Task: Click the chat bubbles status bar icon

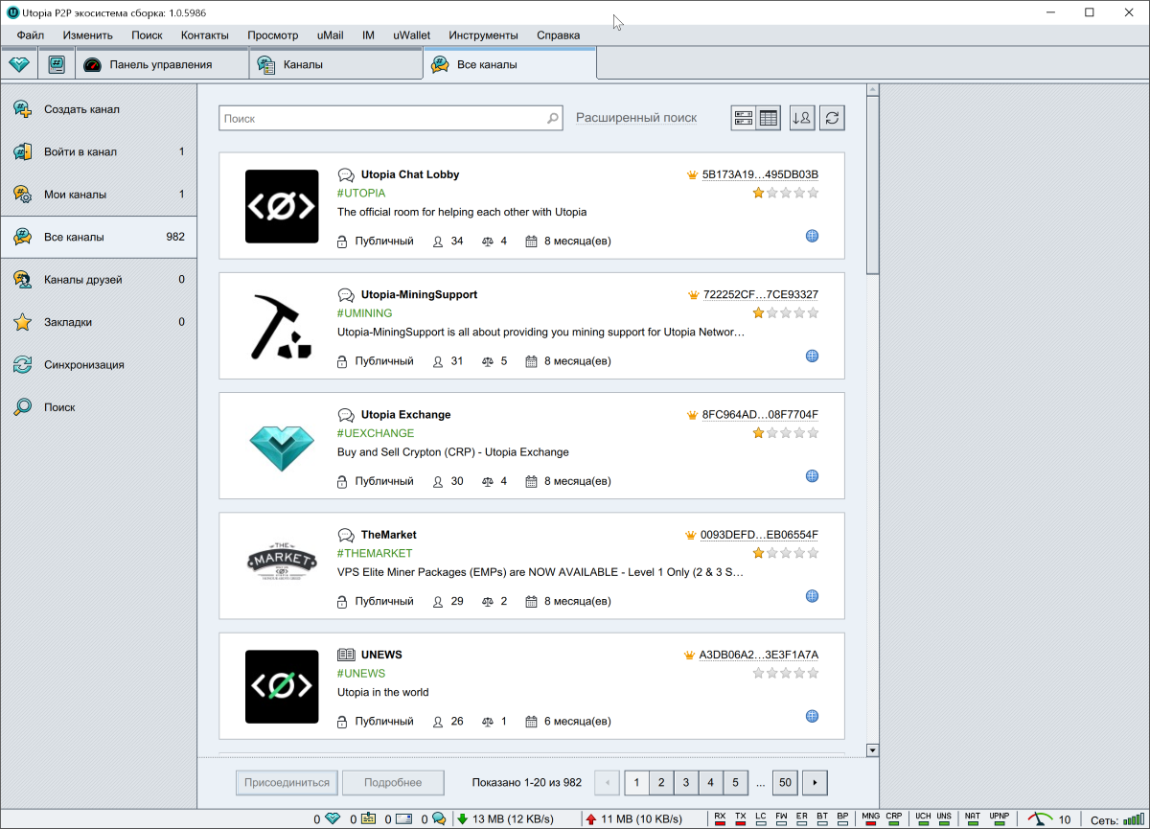Action: (439, 818)
